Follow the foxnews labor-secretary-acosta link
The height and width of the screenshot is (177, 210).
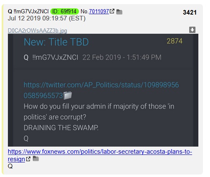[100, 155]
